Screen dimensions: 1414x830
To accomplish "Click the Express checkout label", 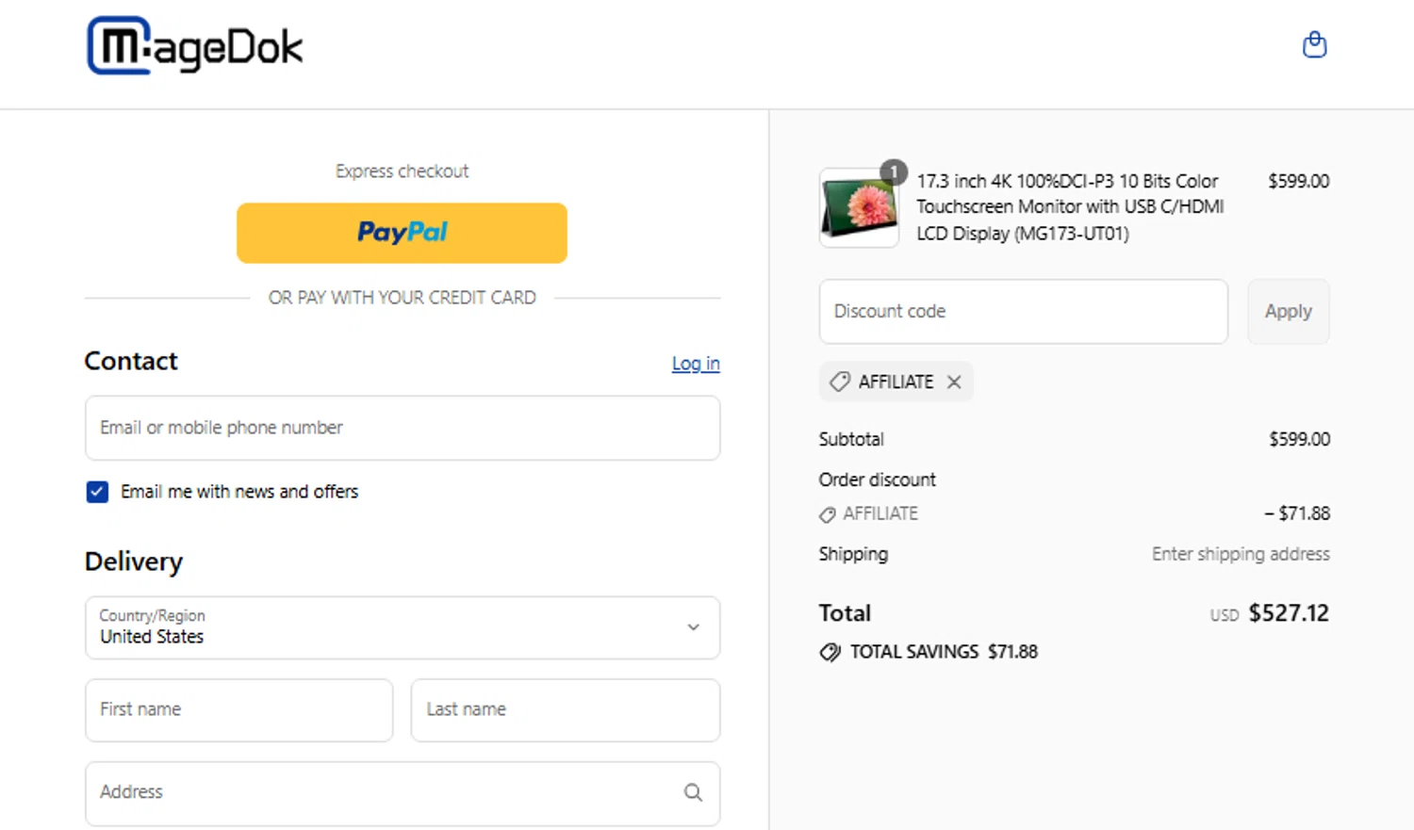I will 402,171.
